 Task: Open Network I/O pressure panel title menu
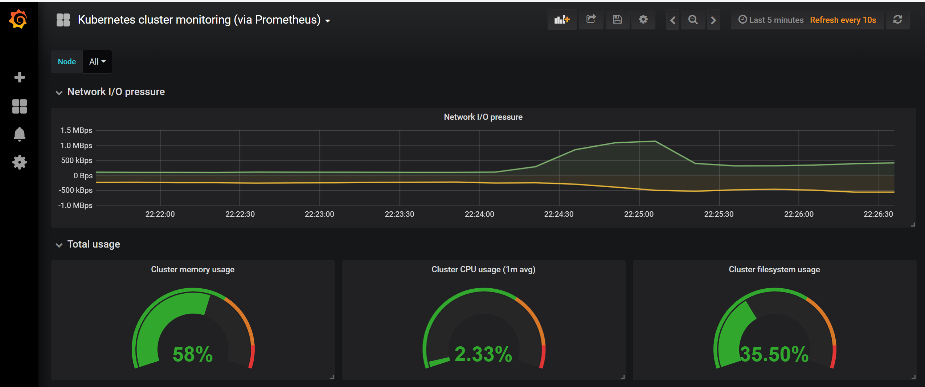[x=483, y=117]
